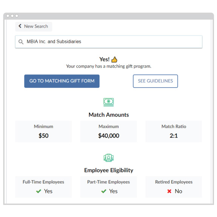The width and height of the screenshot is (217, 217).
Task: Click the back chevron beside New Search
Action: pyautogui.click(x=20, y=26)
